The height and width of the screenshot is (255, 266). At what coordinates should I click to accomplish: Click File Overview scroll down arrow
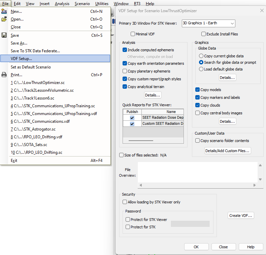click(x=260, y=179)
